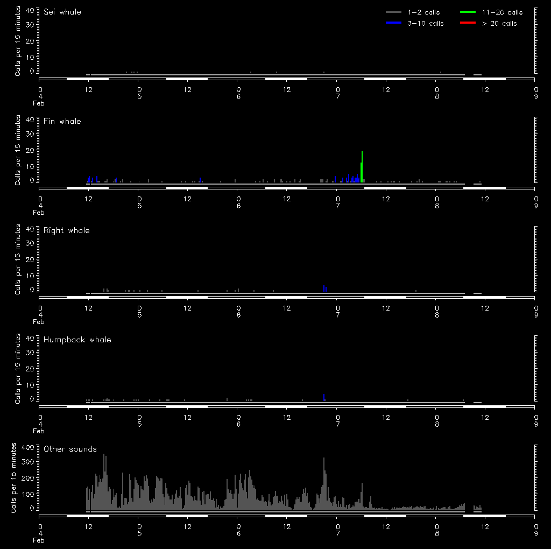Click the "Other sounds" panel title
The height and width of the screenshot is (549, 551).
tap(70, 449)
